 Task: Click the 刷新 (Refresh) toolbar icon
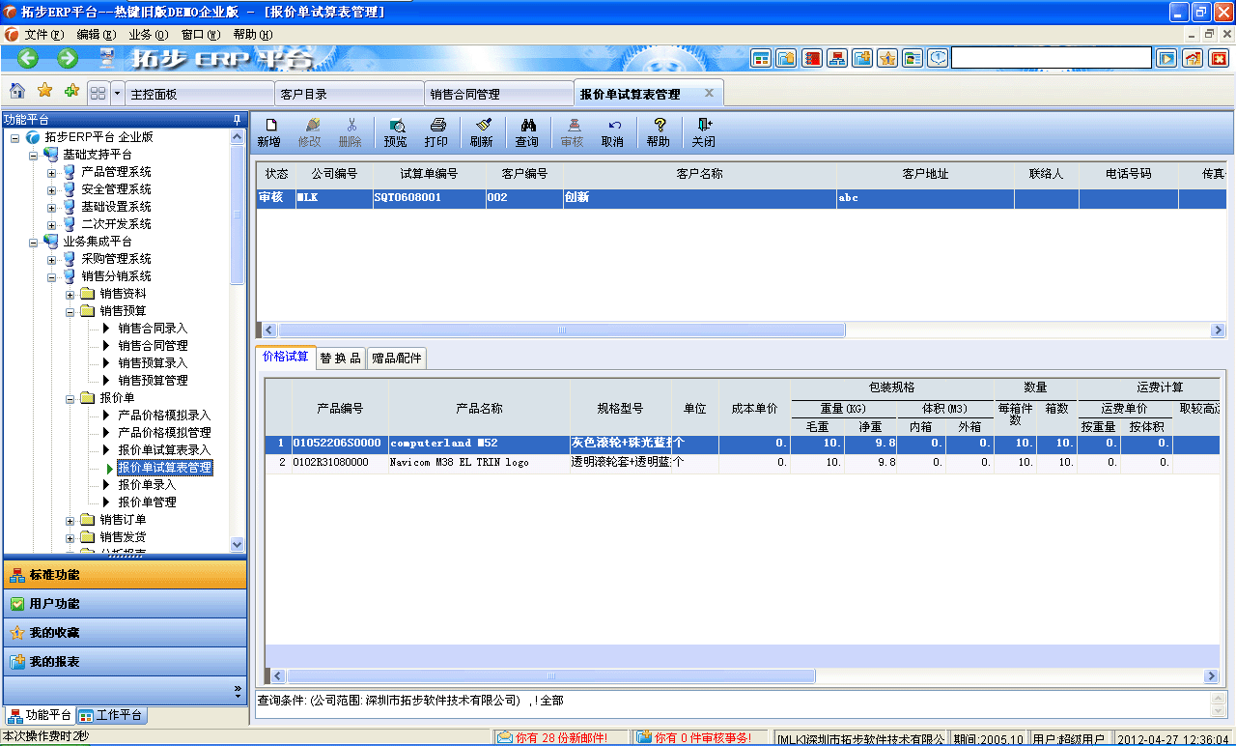(482, 132)
